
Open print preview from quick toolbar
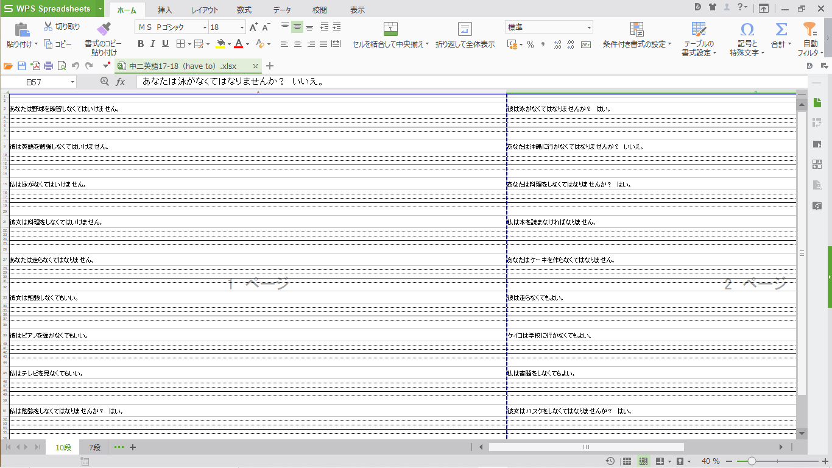pyautogui.click(x=62, y=66)
